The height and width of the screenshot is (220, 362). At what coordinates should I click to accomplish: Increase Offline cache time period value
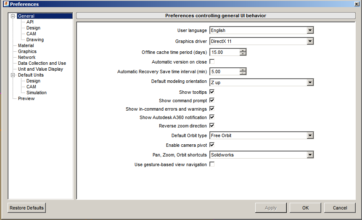point(243,50)
